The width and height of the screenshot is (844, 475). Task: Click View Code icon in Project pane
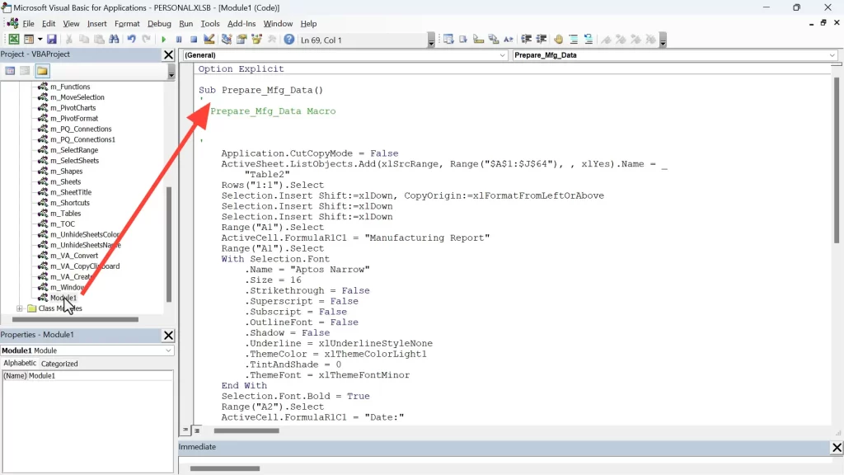(11, 71)
